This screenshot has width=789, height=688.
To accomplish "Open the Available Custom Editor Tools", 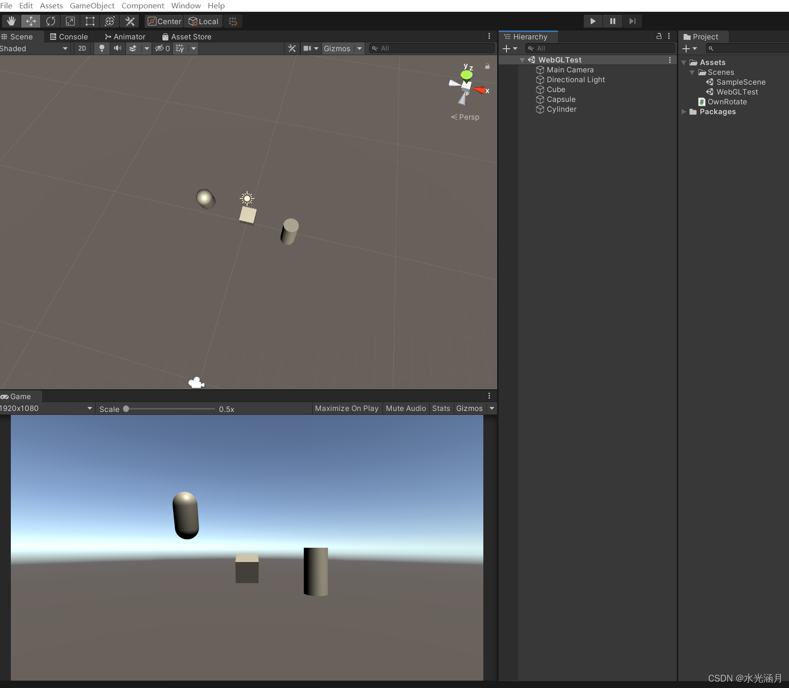I will (129, 21).
